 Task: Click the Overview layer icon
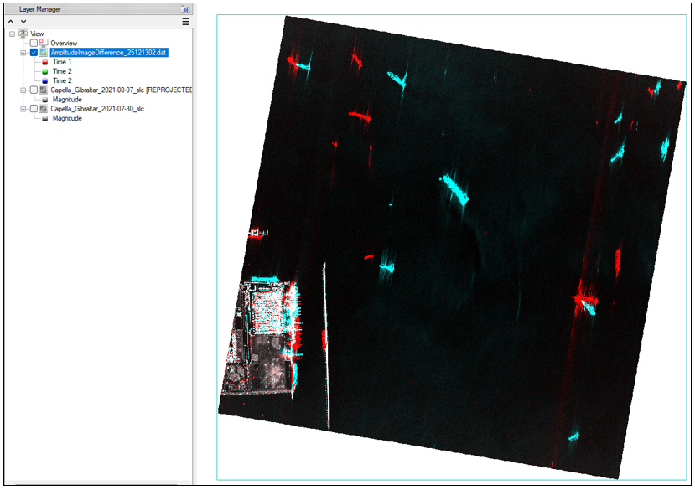[x=43, y=43]
